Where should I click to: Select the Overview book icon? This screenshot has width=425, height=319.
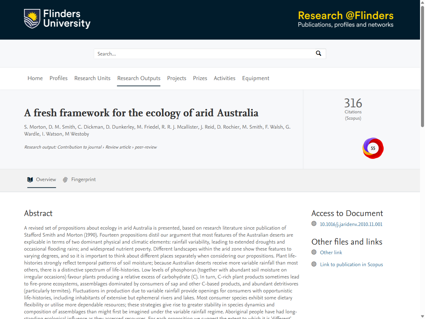[x=30, y=179]
